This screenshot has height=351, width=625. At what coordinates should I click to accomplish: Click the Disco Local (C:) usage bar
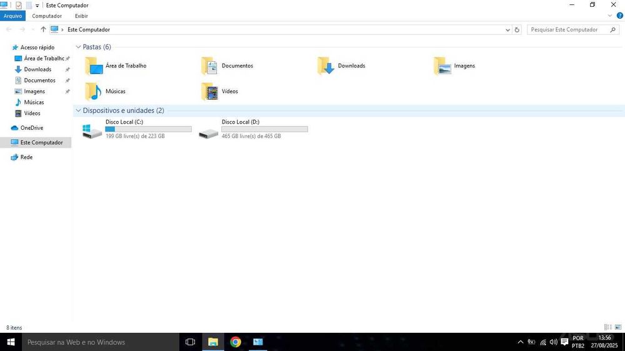pos(148,129)
